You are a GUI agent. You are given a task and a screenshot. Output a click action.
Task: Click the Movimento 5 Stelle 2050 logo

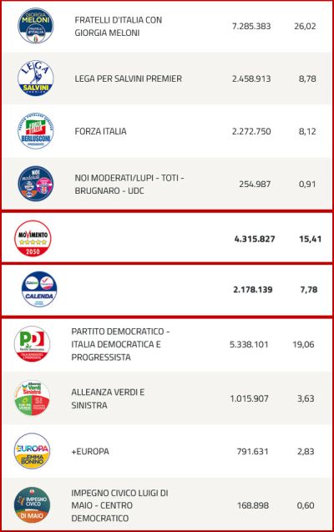click(x=33, y=239)
